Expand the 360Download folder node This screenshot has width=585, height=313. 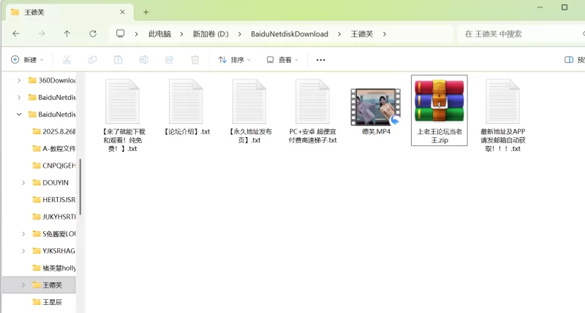click(19, 80)
